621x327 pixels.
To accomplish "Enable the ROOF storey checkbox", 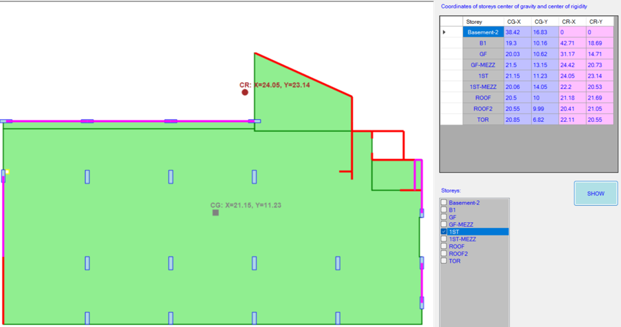I will (444, 247).
